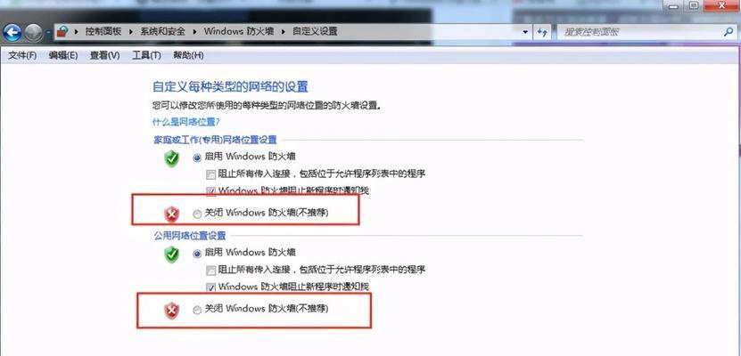Click red shield icon under public network
741x356 pixels.
(x=171, y=311)
